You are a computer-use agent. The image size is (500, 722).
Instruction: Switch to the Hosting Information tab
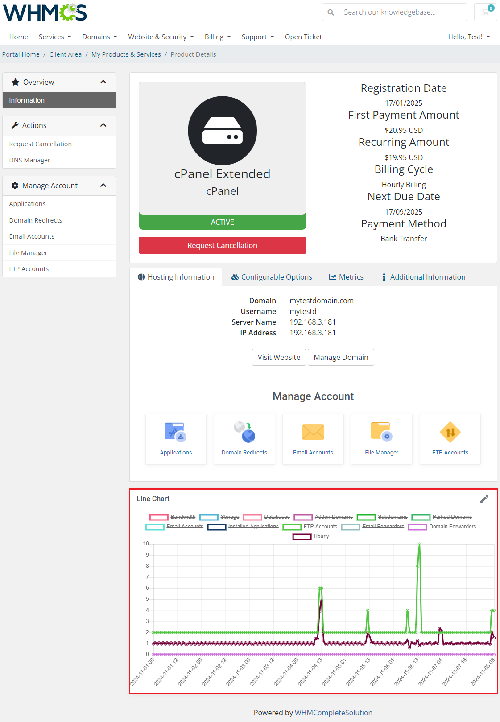point(176,277)
